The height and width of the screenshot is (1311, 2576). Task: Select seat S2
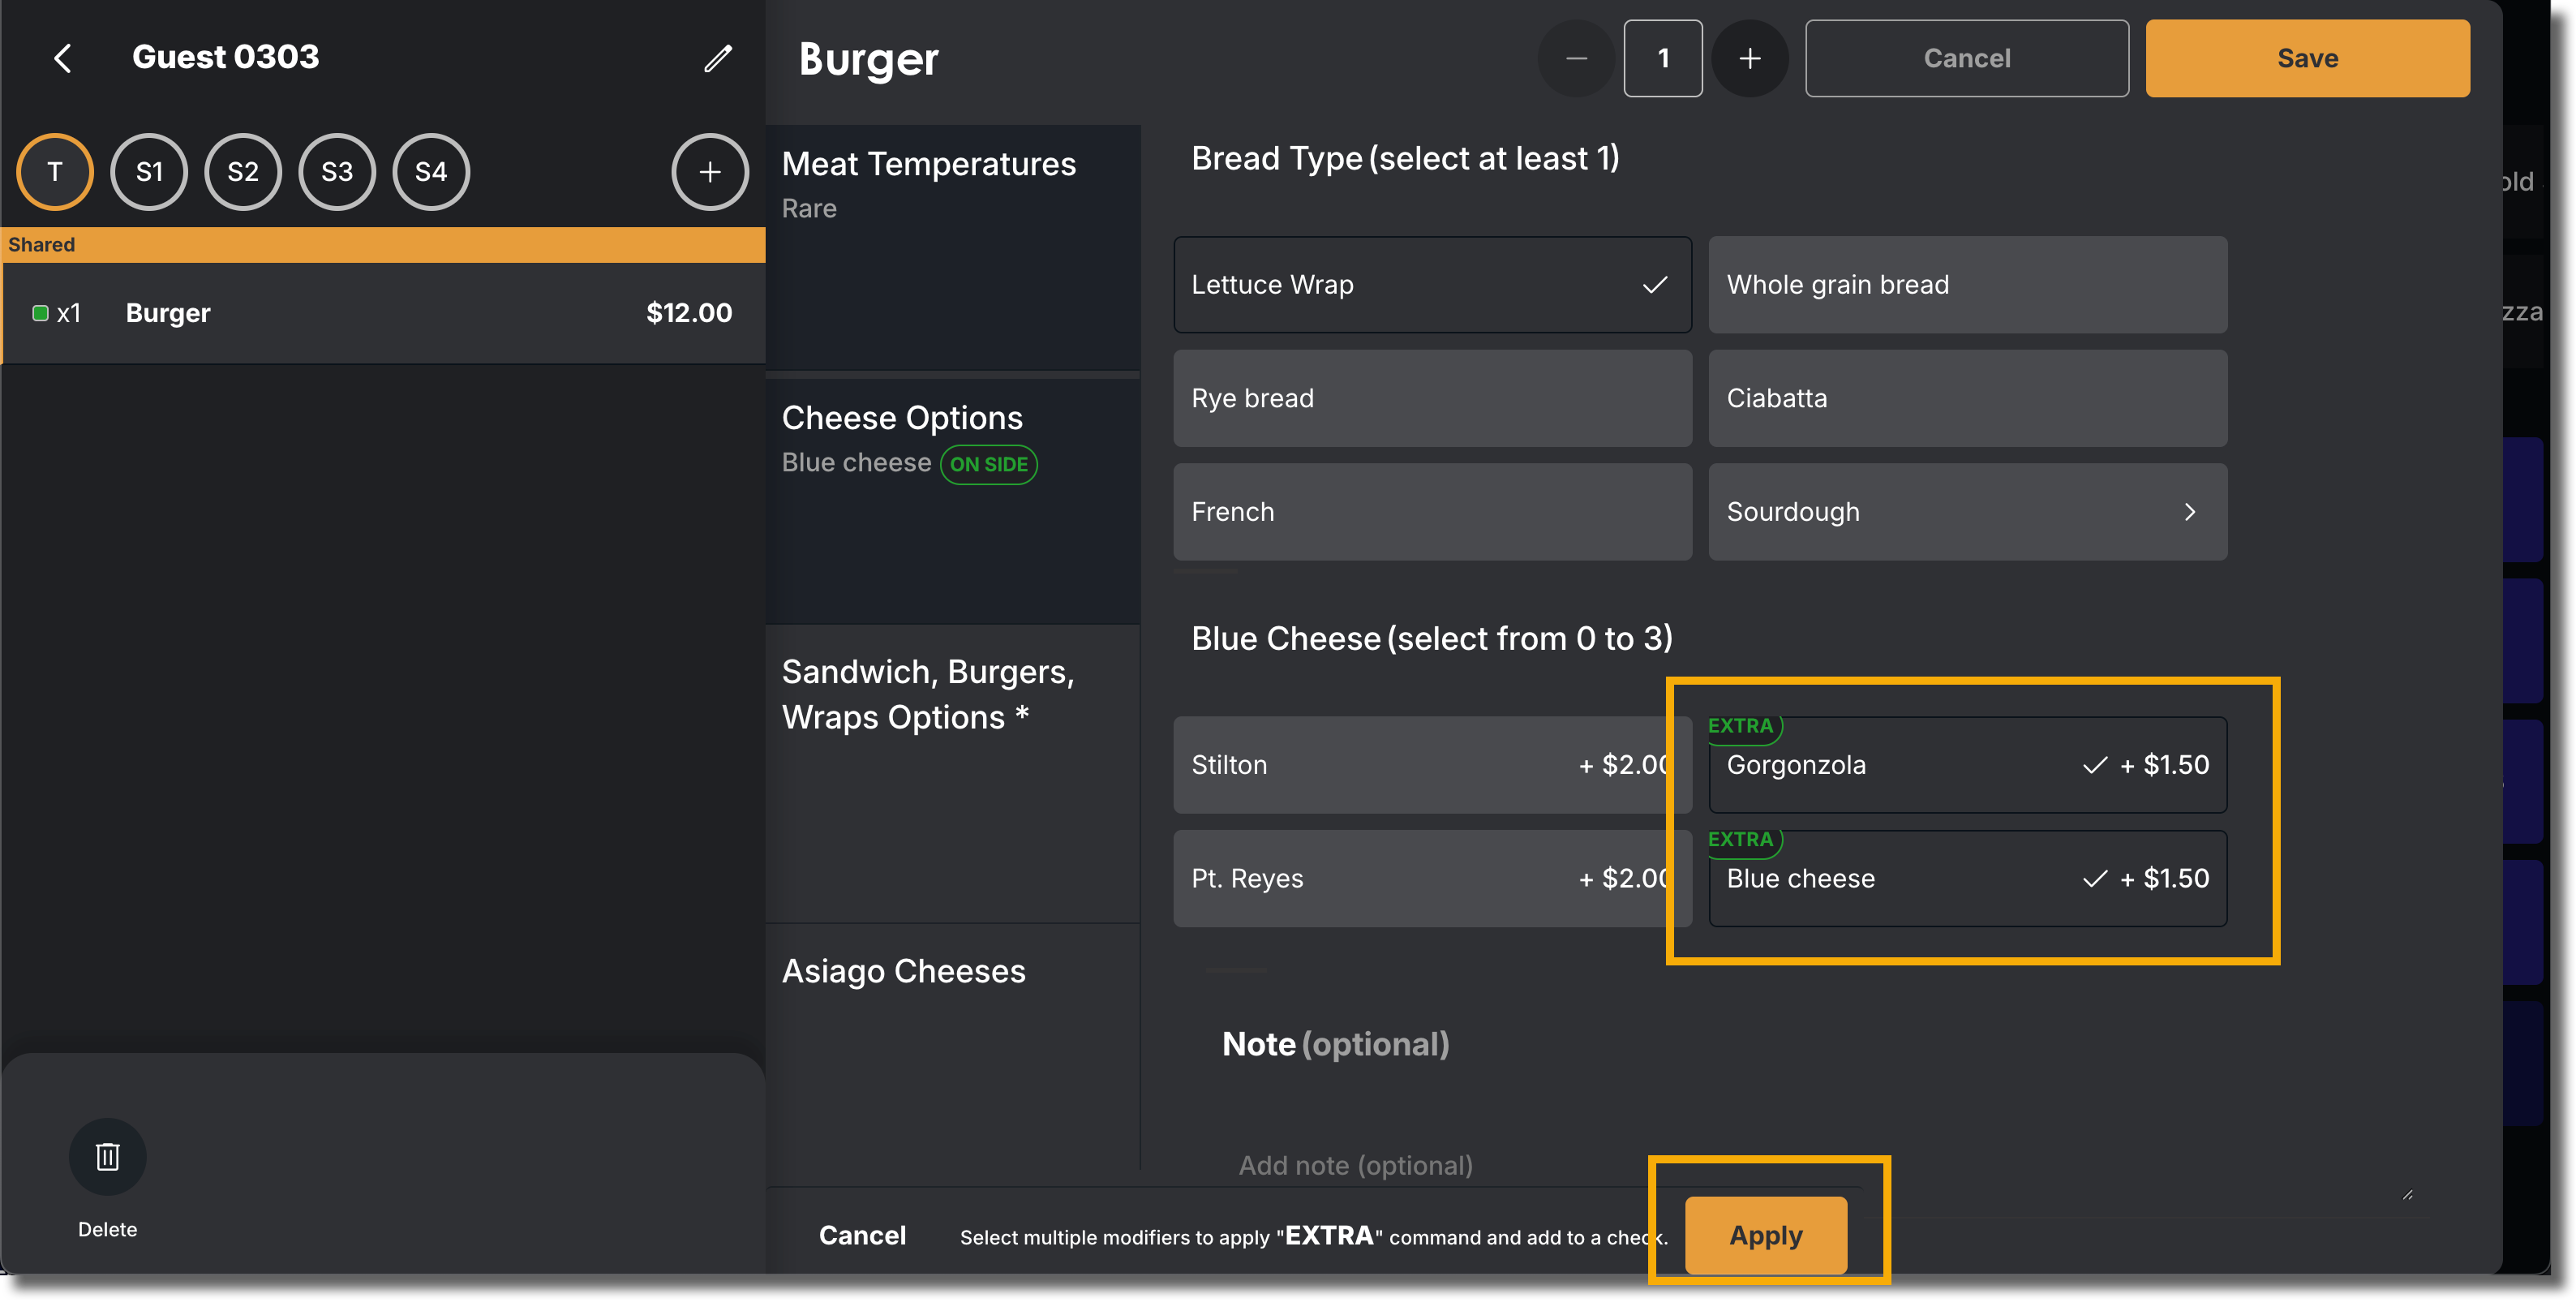[x=243, y=172]
